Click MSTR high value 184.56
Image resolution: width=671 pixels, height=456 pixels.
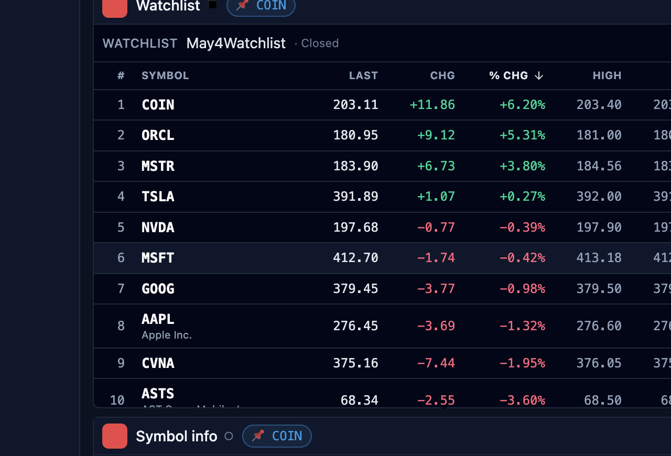coord(599,166)
